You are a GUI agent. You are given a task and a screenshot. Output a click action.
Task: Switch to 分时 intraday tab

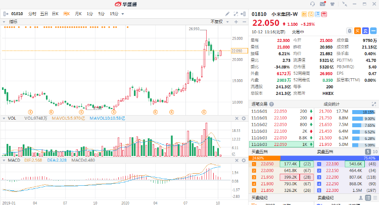tap(32, 14)
